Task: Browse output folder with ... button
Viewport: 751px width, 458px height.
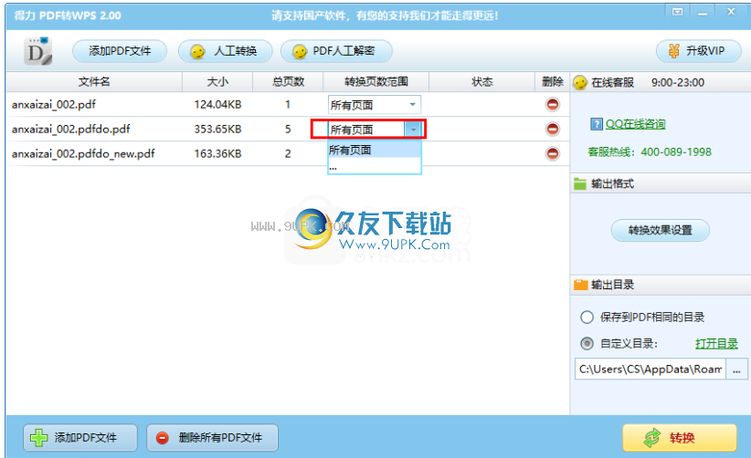Action: pyautogui.click(x=736, y=370)
